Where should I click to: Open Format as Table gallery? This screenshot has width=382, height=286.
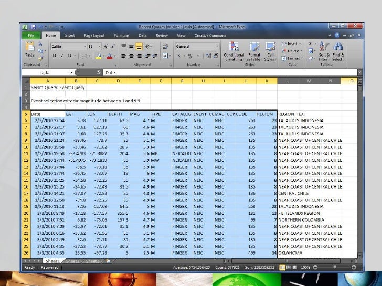pos(254,51)
